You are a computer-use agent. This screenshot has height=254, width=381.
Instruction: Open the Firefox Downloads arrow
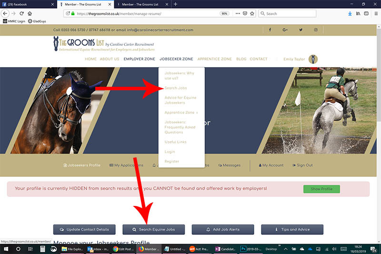click(350, 14)
